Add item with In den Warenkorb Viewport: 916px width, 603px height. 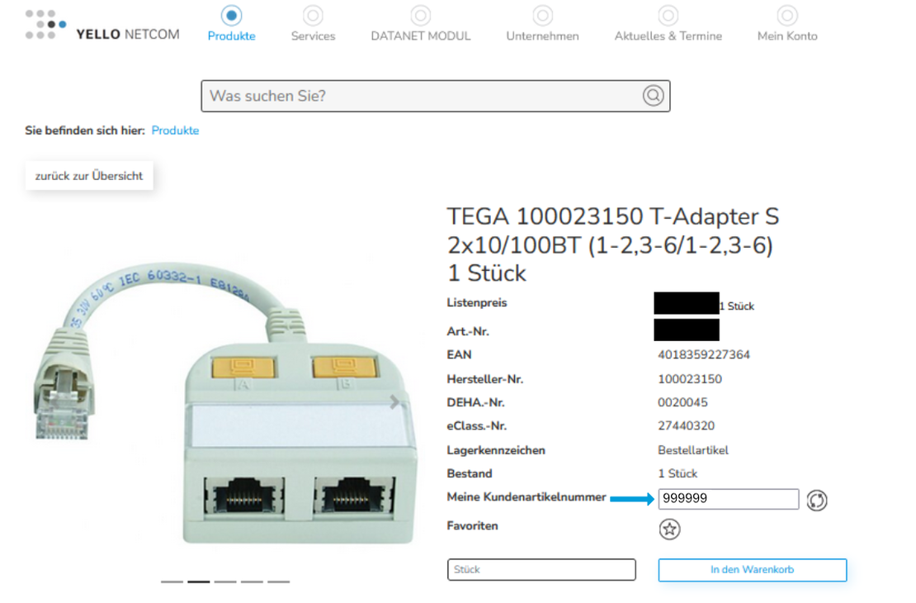(x=752, y=570)
